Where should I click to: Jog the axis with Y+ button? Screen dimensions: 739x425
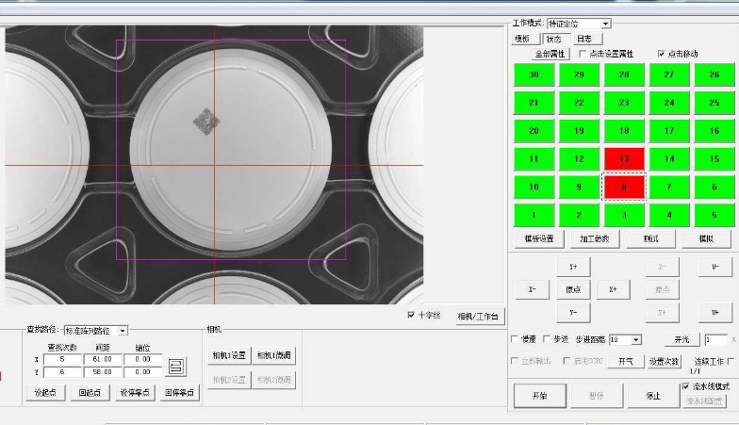(573, 267)
